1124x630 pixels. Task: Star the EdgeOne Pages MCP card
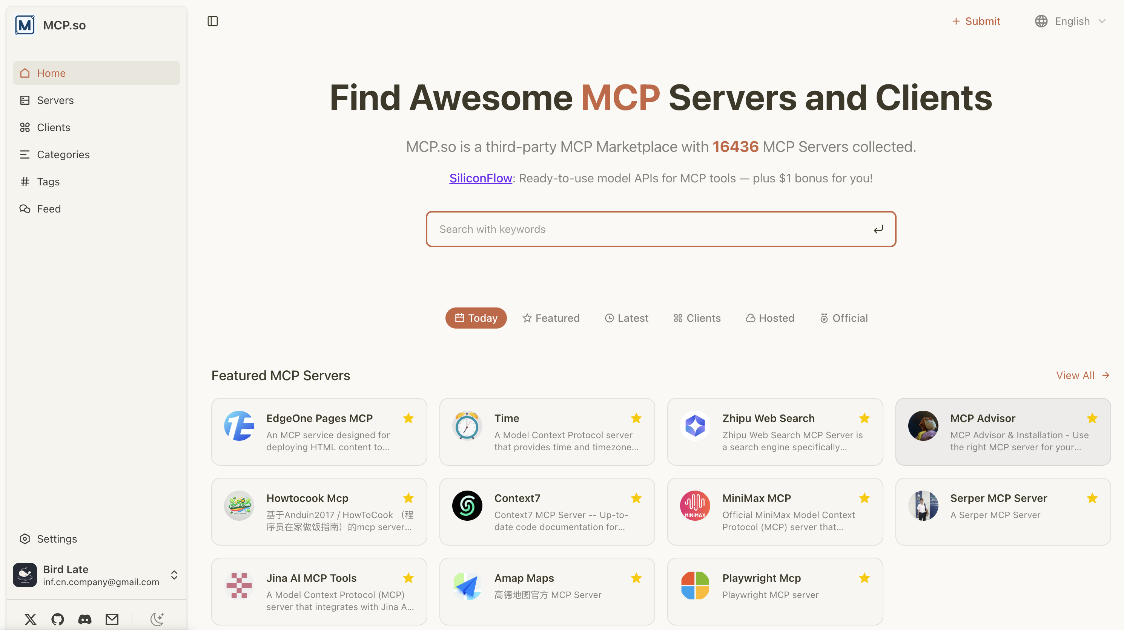tap(408, 418)
